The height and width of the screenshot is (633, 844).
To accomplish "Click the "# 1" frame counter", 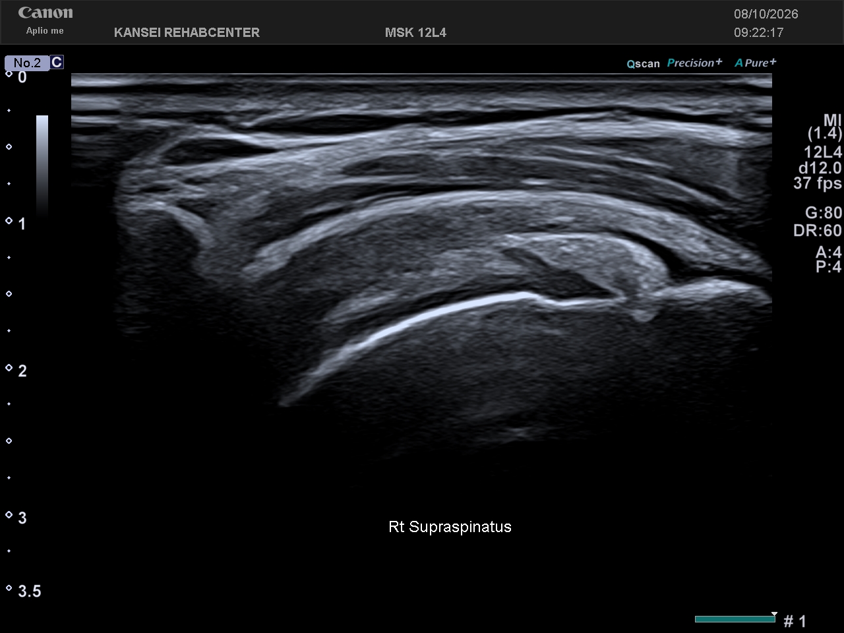I will click(x=795, y=621).
